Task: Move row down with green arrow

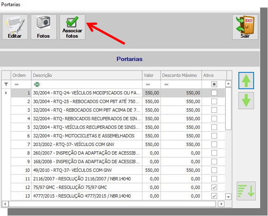Action: 246,101
